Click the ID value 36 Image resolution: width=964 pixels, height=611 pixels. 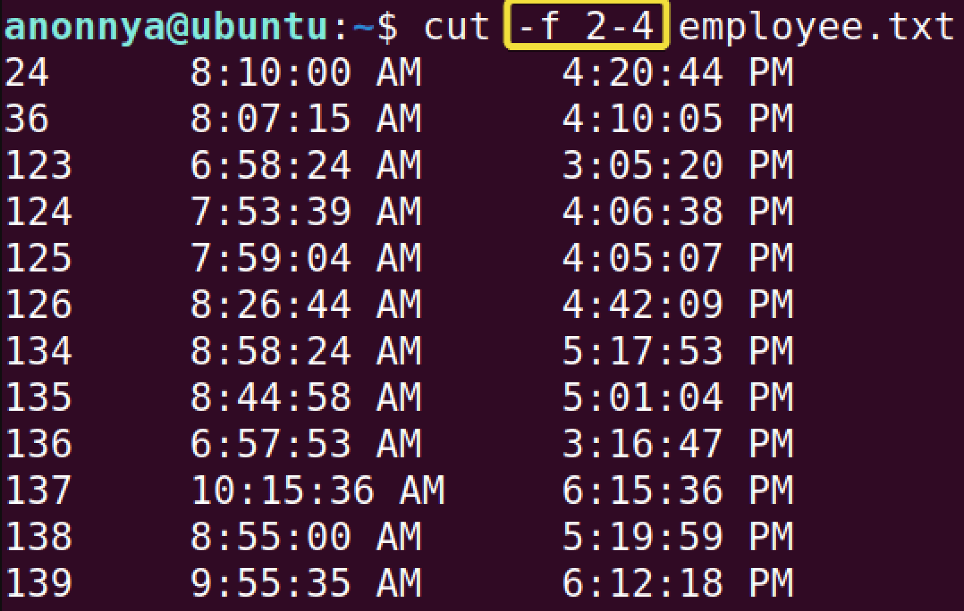tap(26, 119)
